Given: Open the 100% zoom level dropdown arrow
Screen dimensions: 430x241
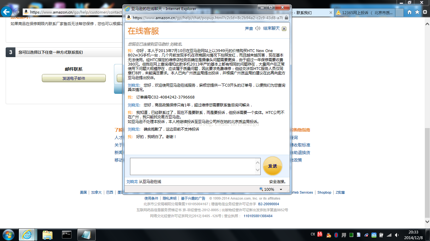Looking at the screenshot, I should click(281, 190).
